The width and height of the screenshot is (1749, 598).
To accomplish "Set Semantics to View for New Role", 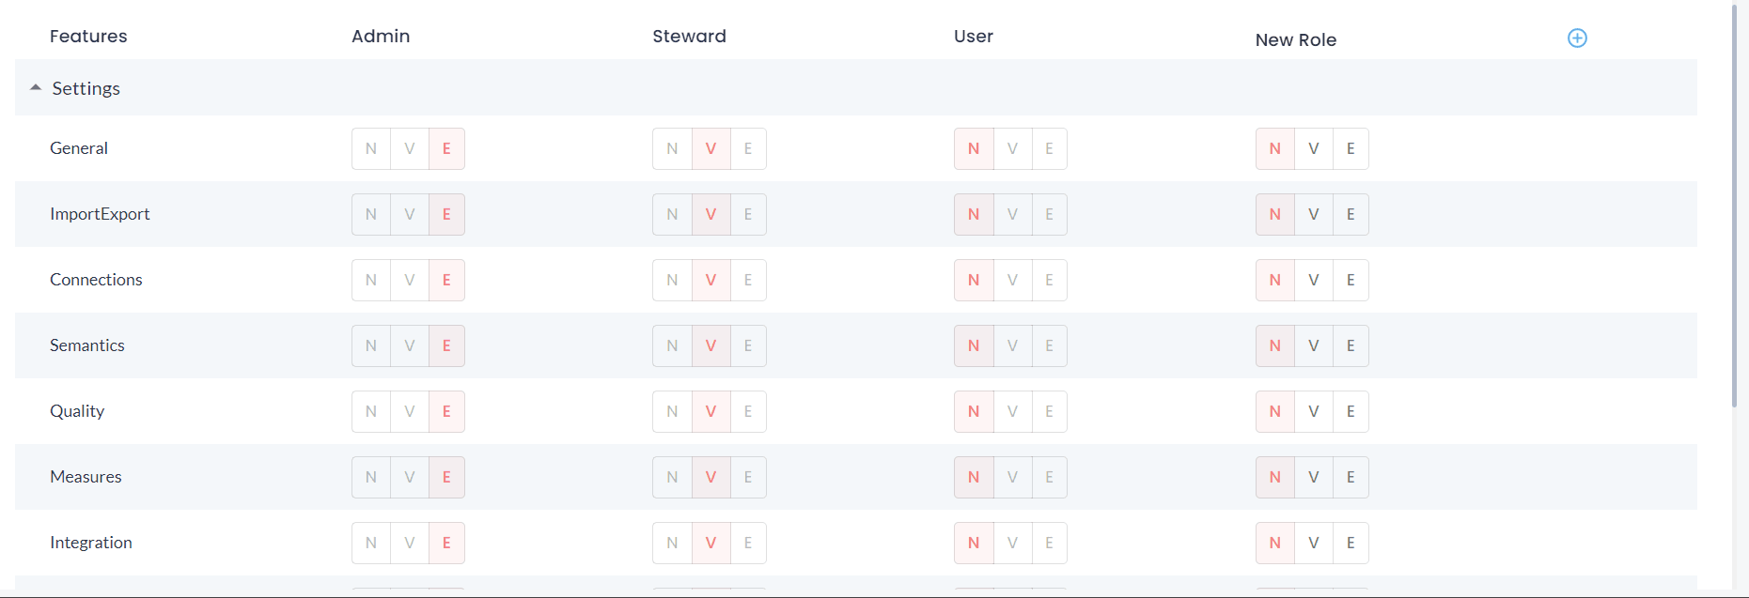I will pyautogui.click(x=1313, y=345).
